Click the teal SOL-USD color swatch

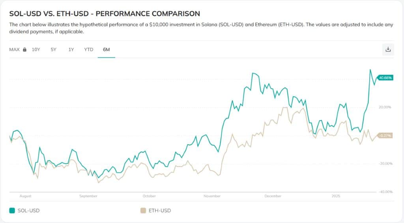click(12, 210)
